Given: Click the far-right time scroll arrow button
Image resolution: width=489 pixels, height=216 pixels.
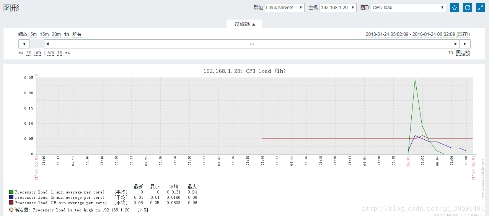Looking at the screenshot, I should [x=465, y=44].
